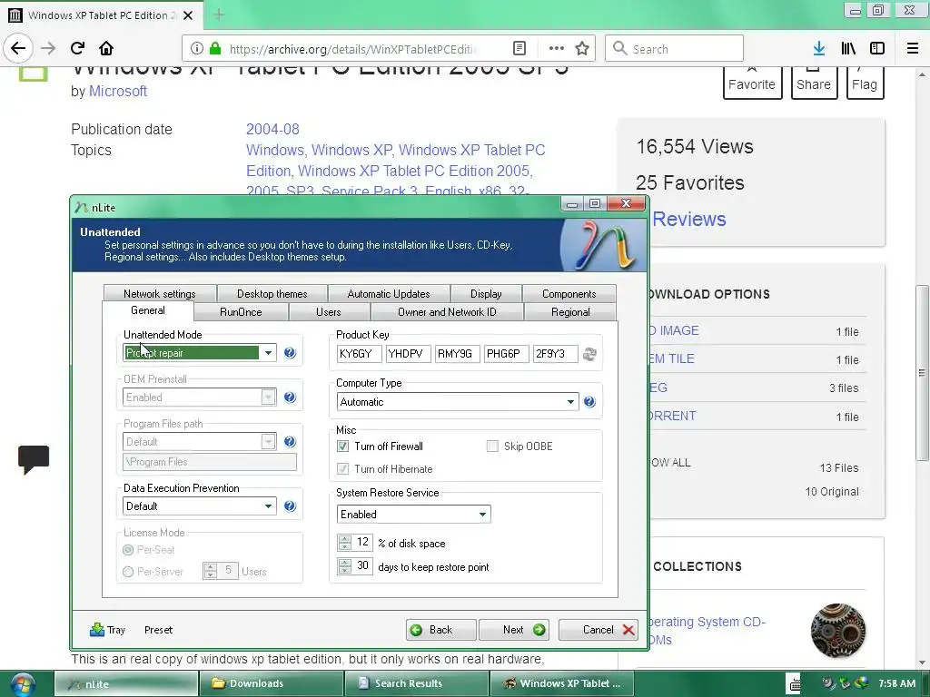Cancel the nLite wizard
The image size is (930, 697).
[x=599, y=630]
